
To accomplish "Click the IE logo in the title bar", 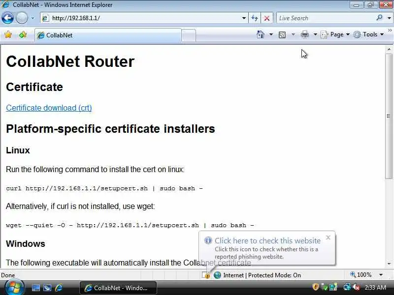I will 5,4.
